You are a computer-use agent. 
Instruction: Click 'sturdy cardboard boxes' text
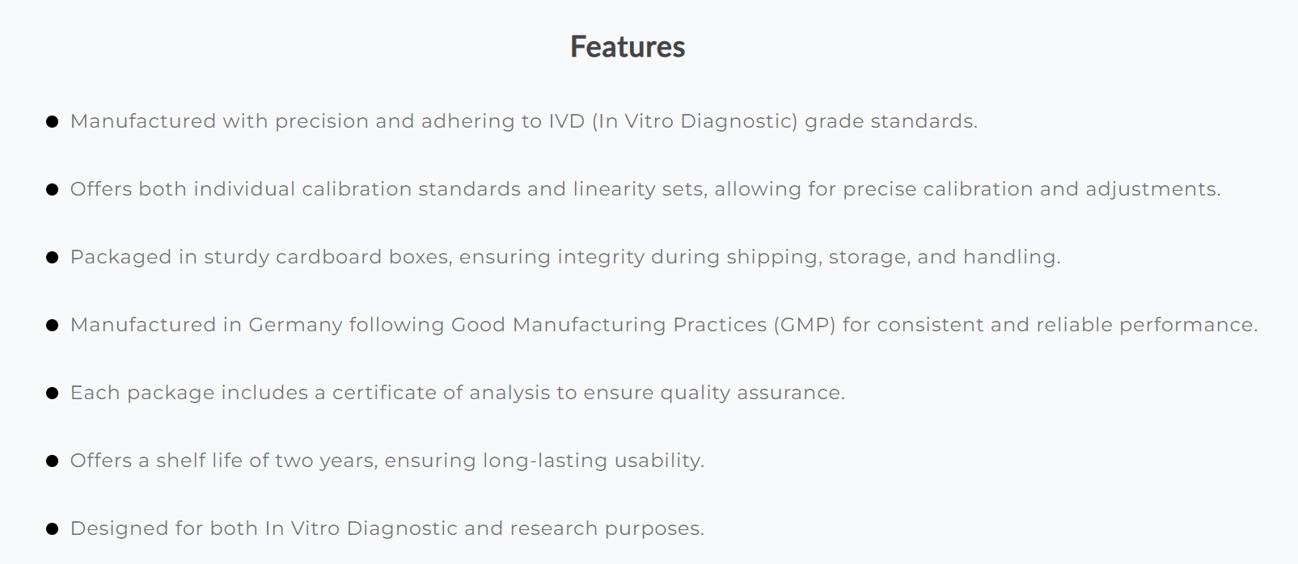coord(328,257)
